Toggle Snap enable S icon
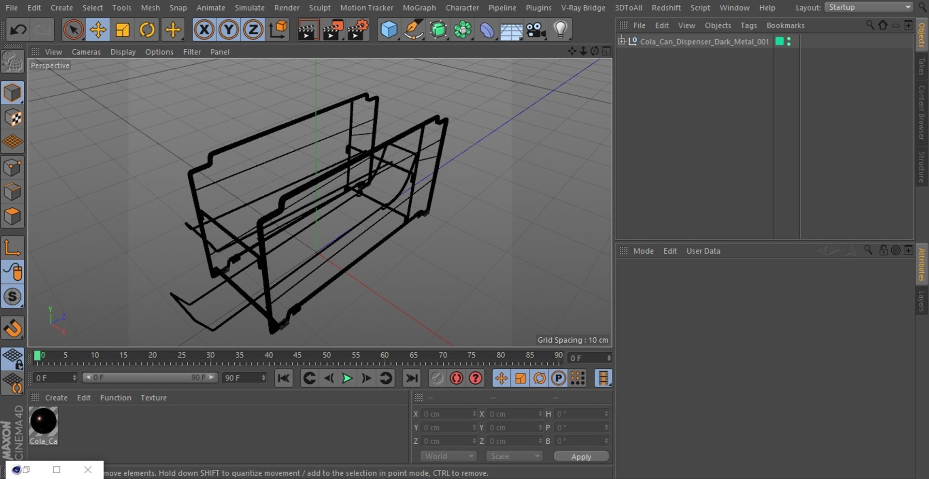This screenshot has width=929, height=479. (x=13, y=297)
